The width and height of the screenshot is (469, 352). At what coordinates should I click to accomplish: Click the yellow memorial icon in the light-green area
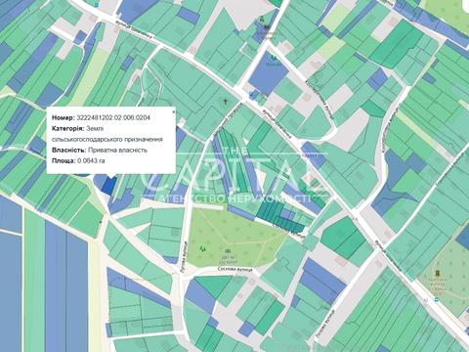(x=438, y=272)
